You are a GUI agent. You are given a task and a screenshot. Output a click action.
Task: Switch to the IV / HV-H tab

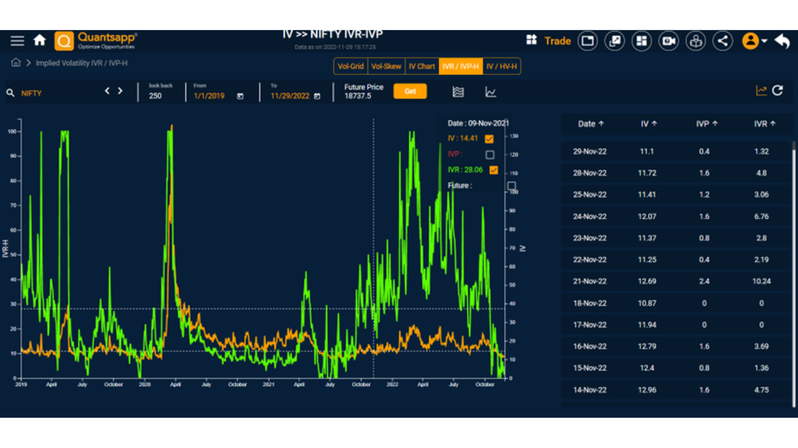coord(501,66)
